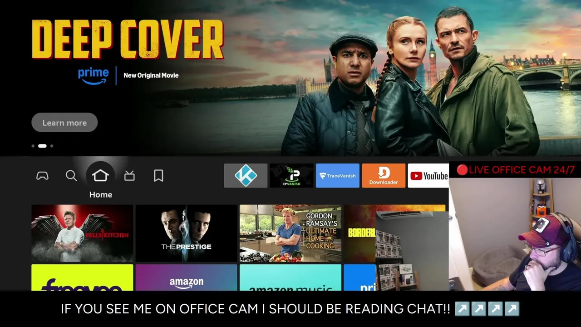This screenshot has height=327, width=581.
Task: Open the Live TV icon
Action: tap(129, 176)
